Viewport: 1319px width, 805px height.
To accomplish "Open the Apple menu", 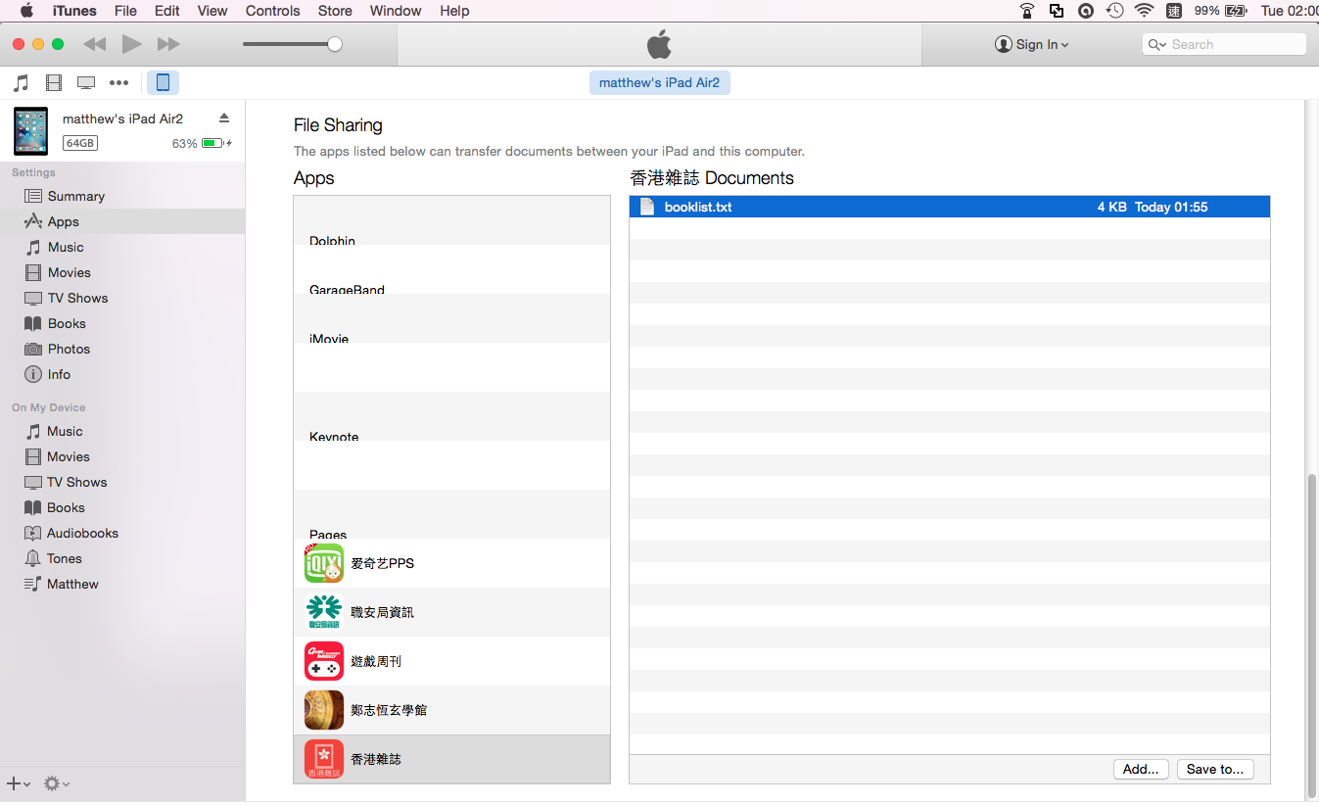I will tap(26, 11).
